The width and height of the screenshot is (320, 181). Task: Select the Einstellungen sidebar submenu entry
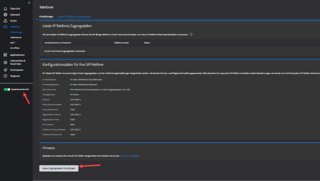17,32
